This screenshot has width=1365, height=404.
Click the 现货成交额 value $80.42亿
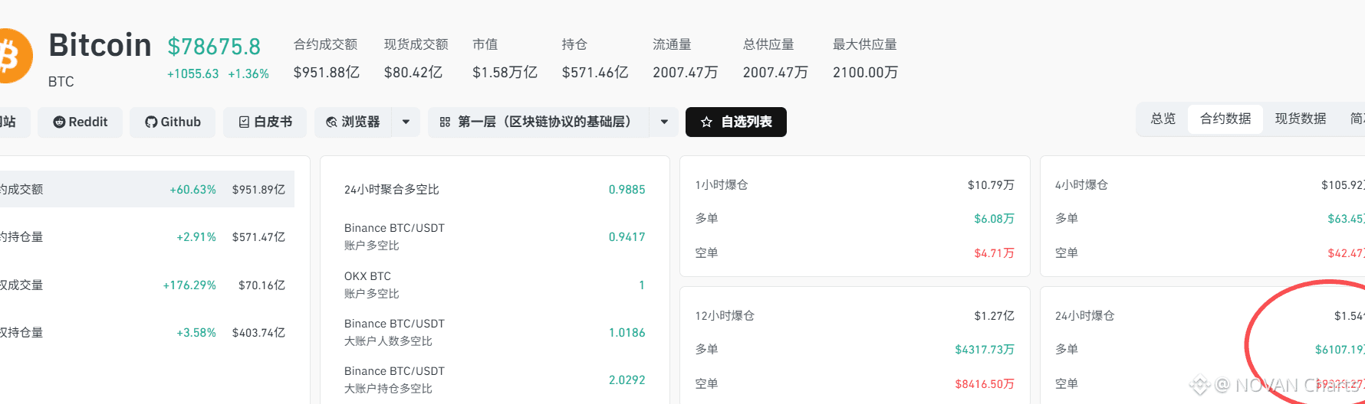point(413,72)
